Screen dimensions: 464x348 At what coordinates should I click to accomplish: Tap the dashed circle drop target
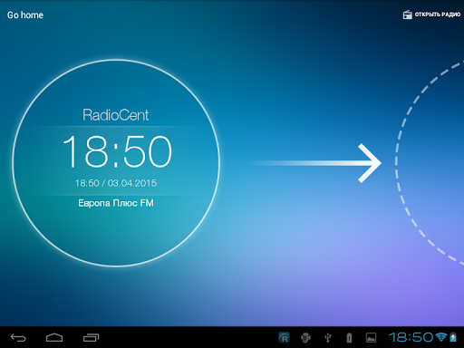(x=430, y=163)
